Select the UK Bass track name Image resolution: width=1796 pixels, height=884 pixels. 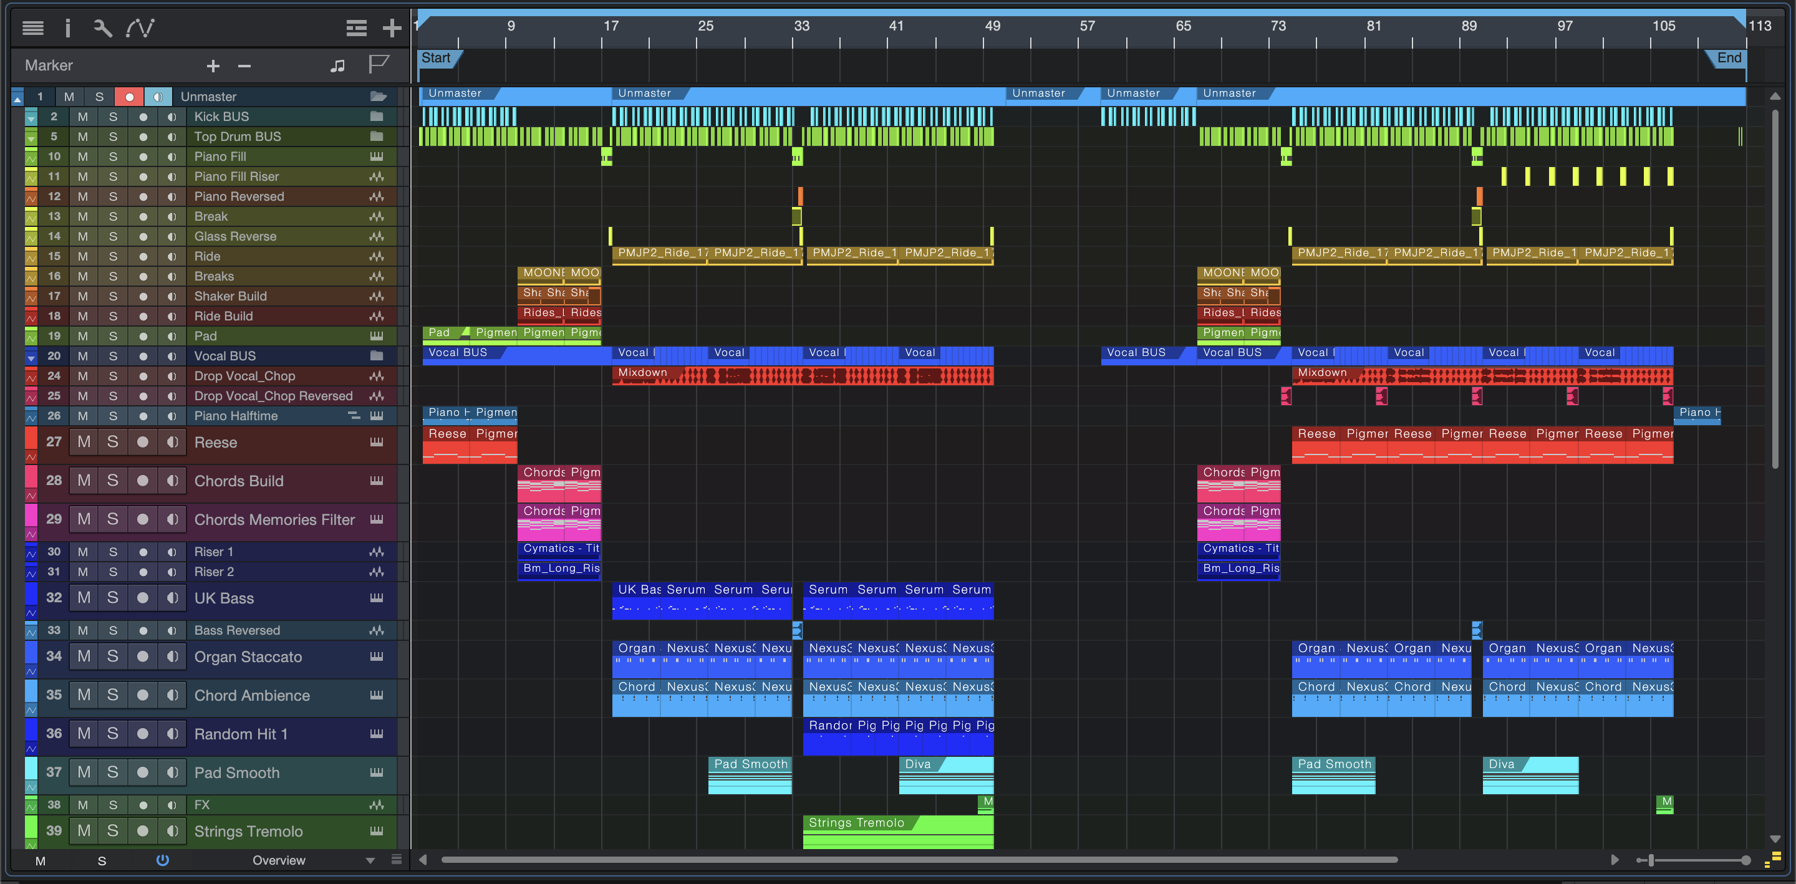point(224,598)
